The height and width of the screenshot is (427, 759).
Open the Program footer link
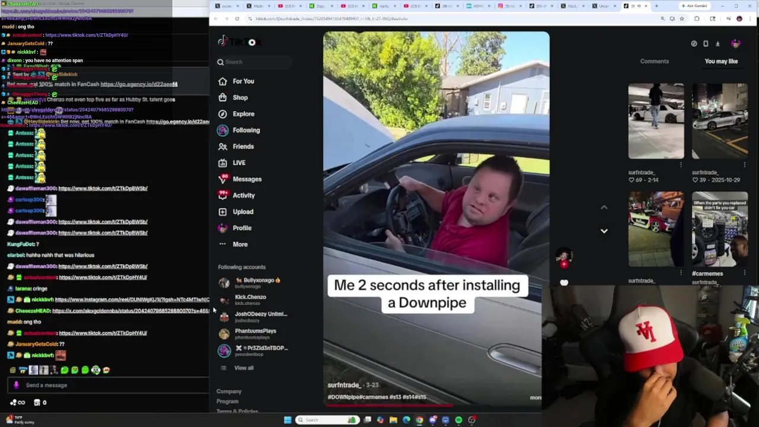(x=227, y=401)
